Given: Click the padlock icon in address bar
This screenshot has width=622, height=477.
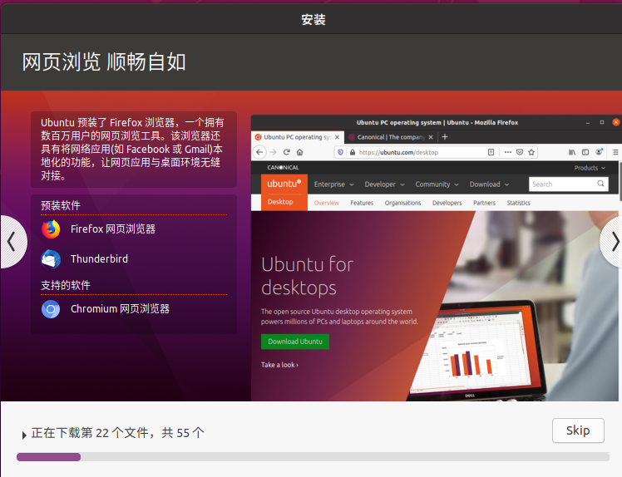Looking at the screenshot, I should [352, 152].
